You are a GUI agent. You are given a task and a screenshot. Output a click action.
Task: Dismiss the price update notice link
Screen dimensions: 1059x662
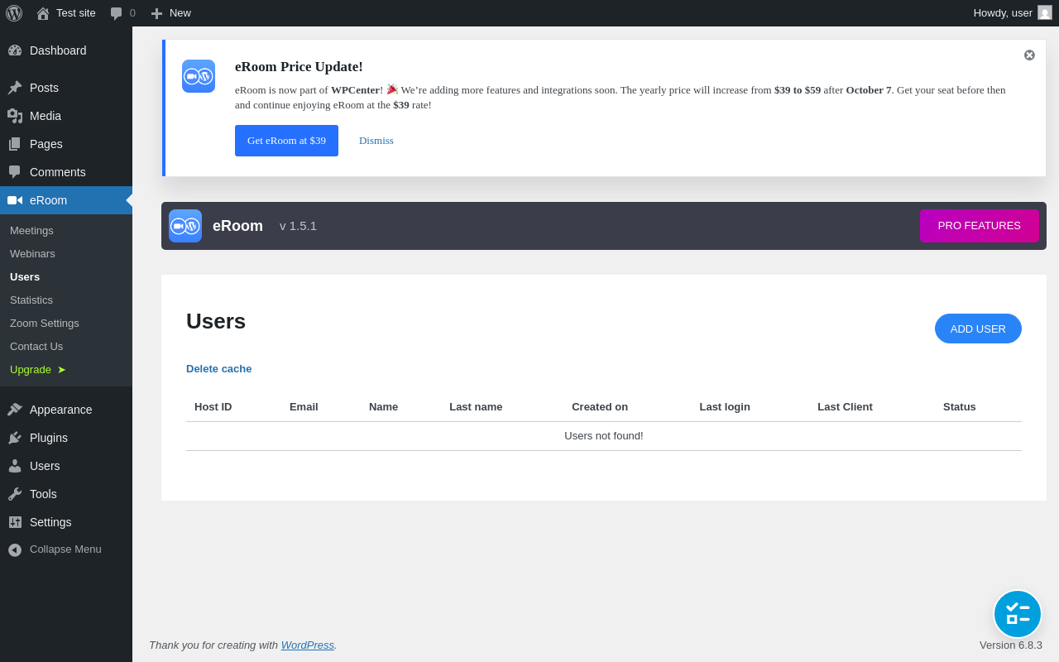point(376,141)
